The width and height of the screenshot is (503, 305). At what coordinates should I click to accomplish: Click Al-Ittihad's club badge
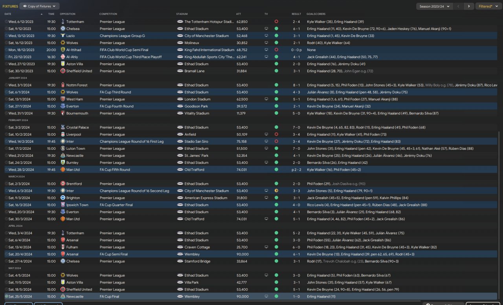pos(63,50)
